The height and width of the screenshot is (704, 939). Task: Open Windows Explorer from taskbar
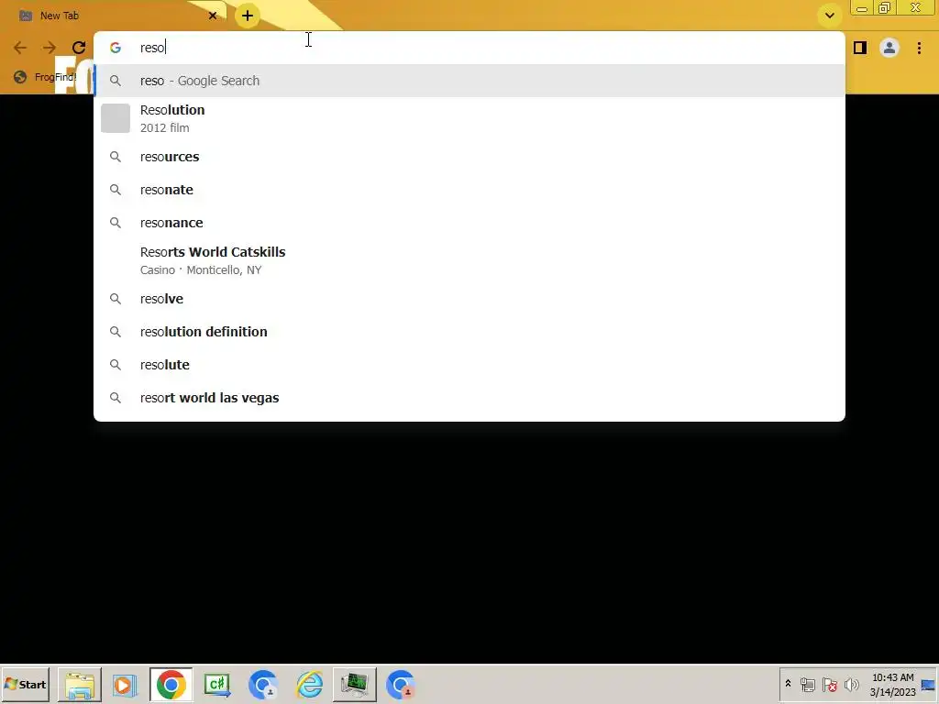pyautogui.click(x=80, y=684)
